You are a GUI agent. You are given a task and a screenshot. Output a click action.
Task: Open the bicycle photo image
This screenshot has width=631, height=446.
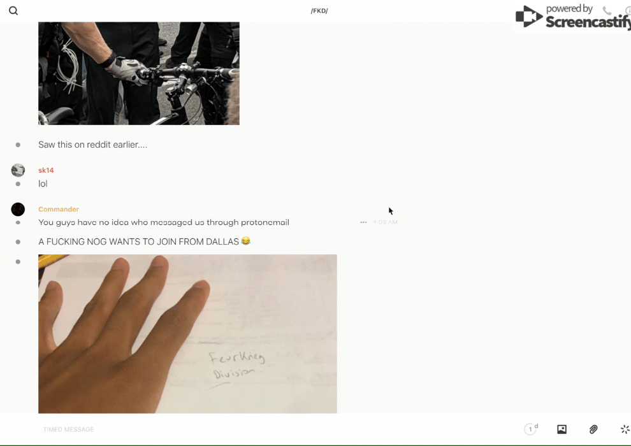(x=139, y=73)
